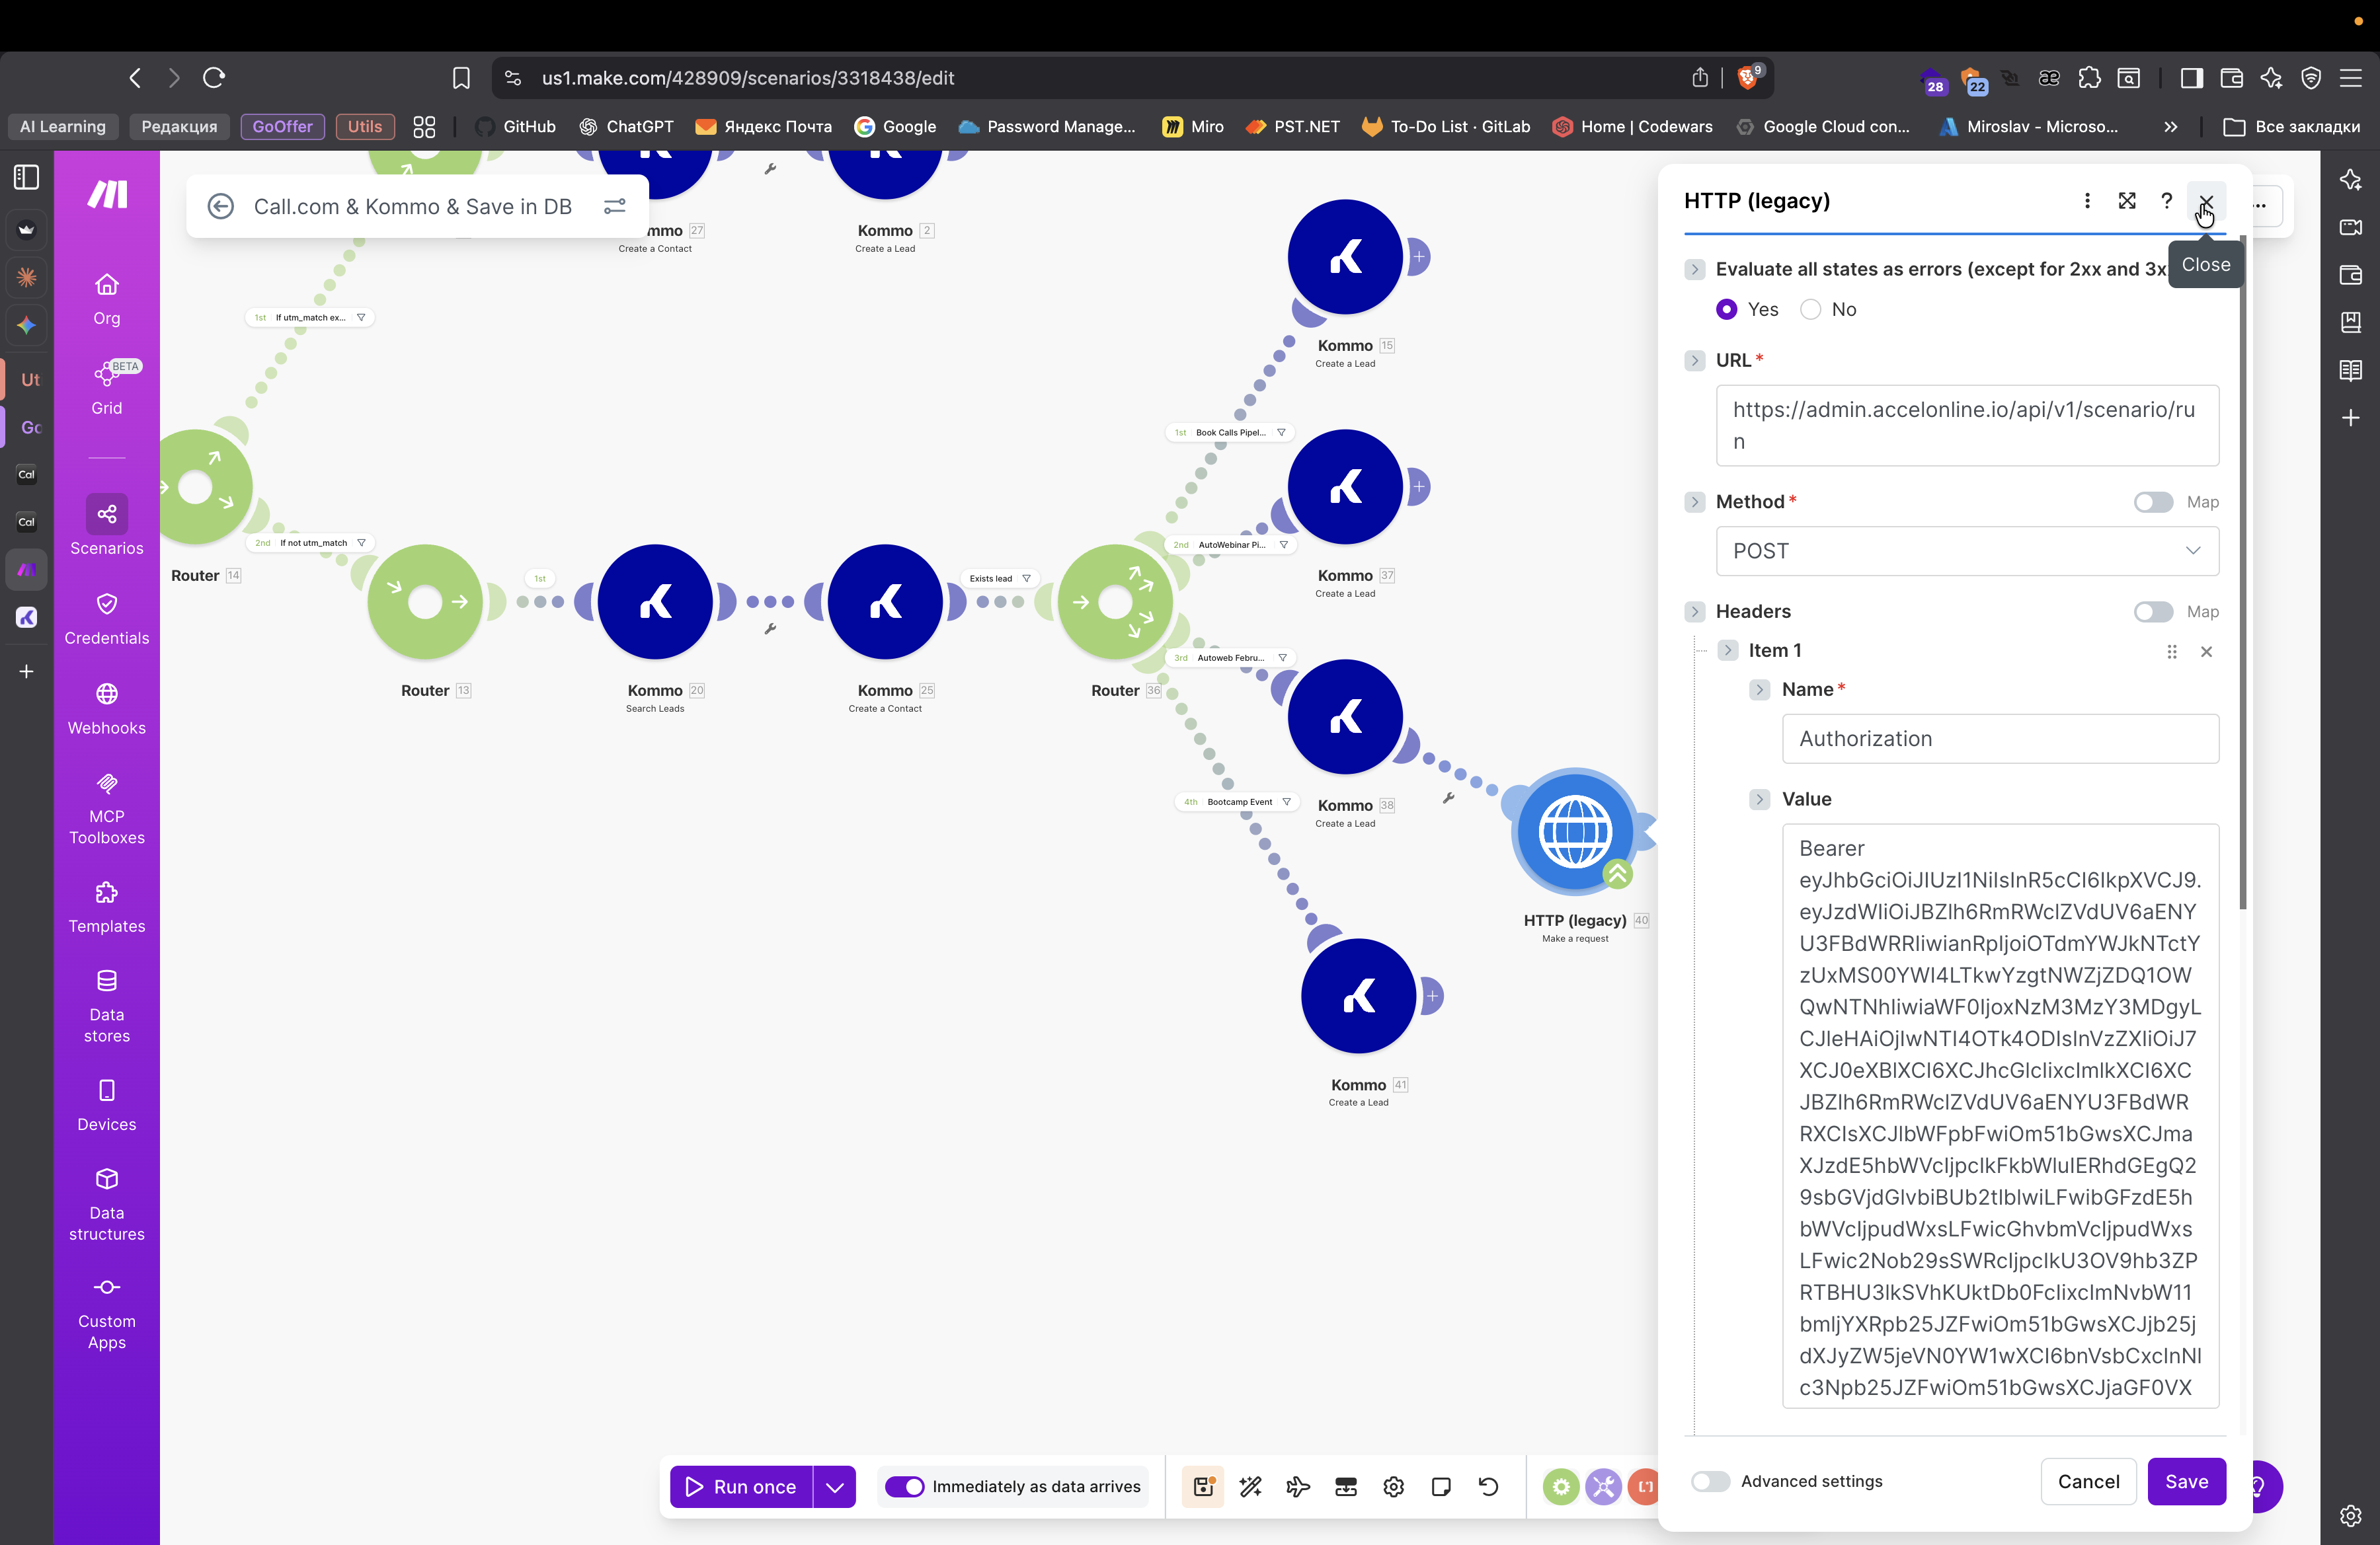
Task: Click the notes sticky icon
Action: [x=1441, y=1486]
